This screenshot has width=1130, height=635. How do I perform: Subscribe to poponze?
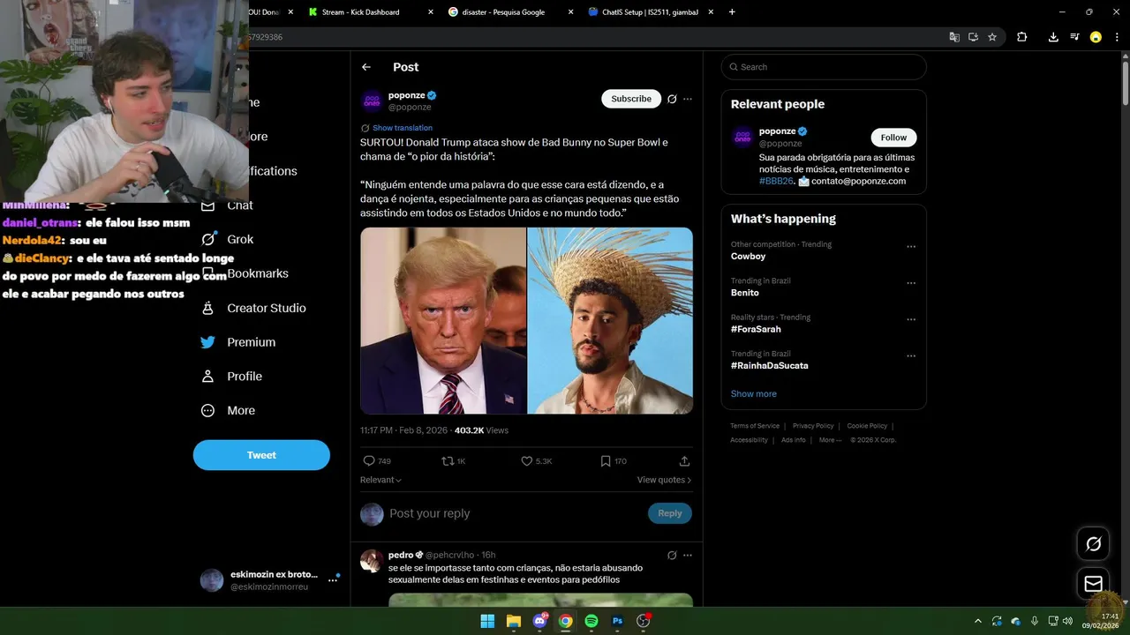coord(631,99)
